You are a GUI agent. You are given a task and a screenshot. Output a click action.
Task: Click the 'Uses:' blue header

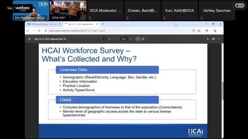[107, 100]
